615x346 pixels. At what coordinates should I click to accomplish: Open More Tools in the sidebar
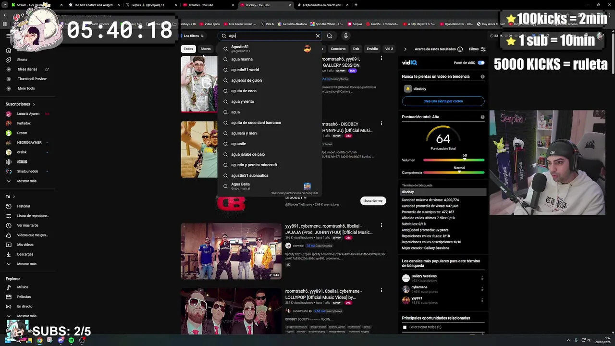point(21,88)
